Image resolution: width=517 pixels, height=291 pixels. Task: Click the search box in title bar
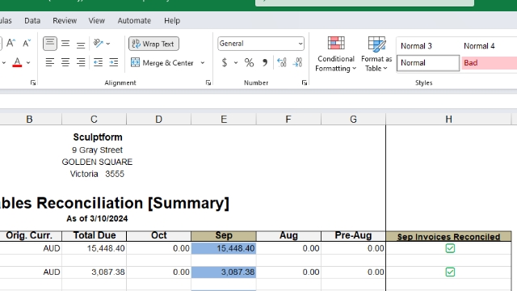(x=364, y=2)
